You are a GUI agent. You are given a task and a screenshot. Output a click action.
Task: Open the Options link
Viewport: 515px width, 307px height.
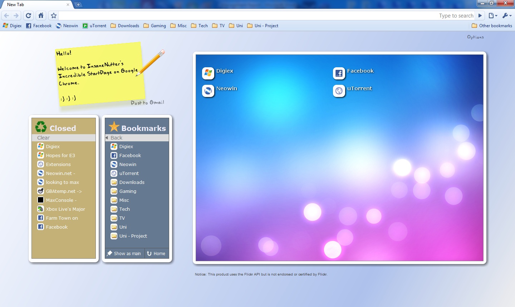475,37
